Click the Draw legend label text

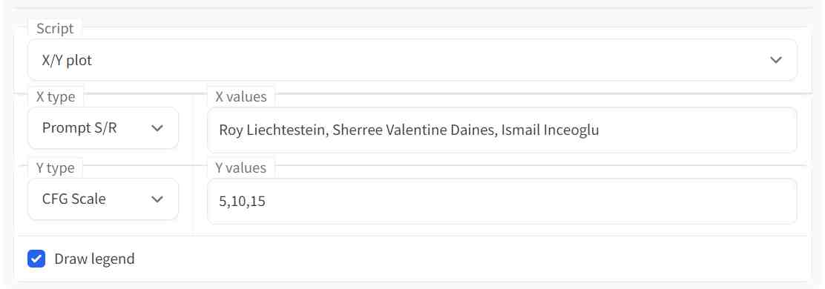pos(95,259)
